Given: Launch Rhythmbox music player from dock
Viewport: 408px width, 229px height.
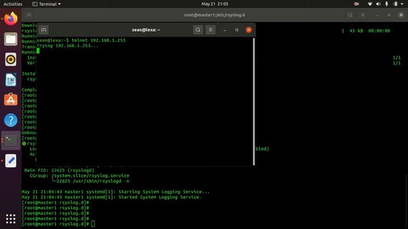Looking at the screenshot, I should point(11,59).
